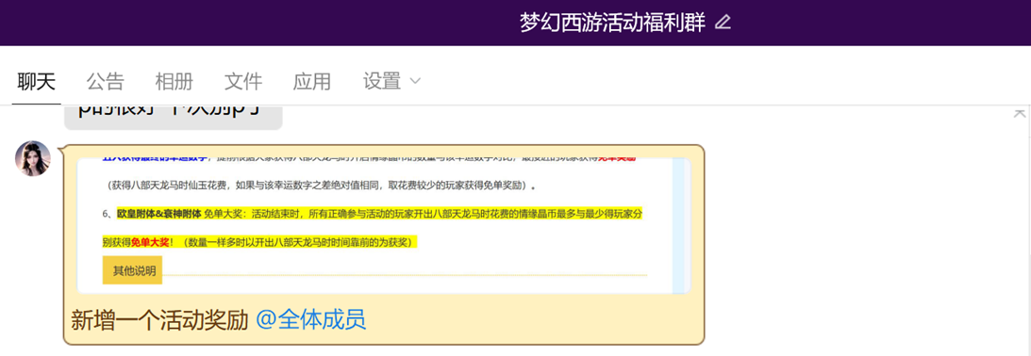Go to the 文件 tab
This screenshot has height=356, width=1031.
243,81
